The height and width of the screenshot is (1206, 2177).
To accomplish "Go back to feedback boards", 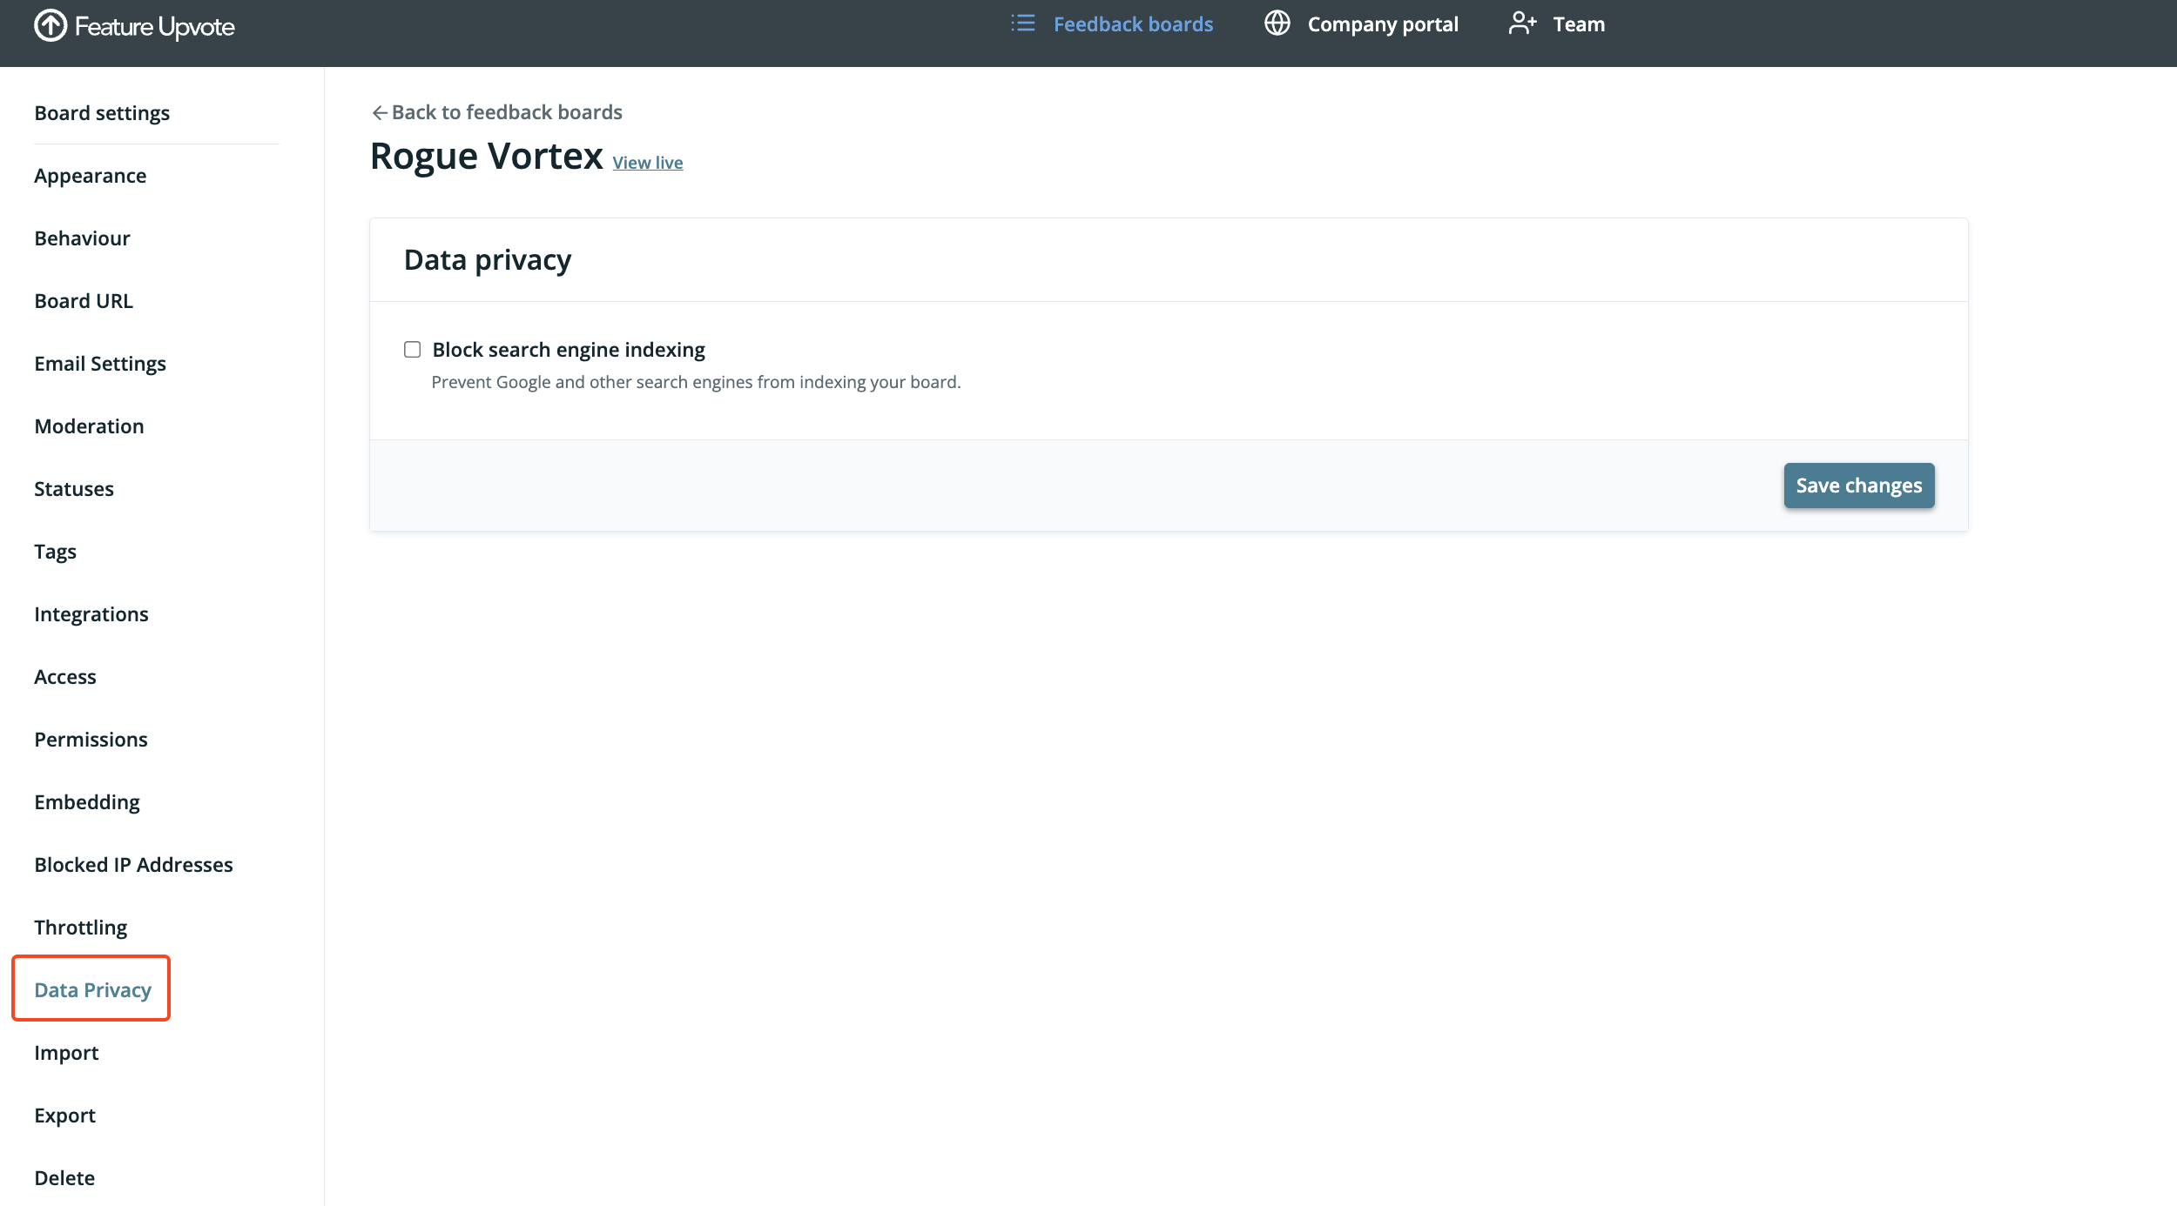I will [x=507, y=112].
